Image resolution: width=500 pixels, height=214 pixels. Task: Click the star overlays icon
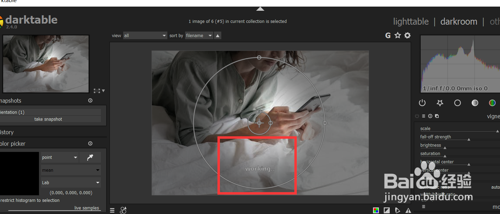398,35
